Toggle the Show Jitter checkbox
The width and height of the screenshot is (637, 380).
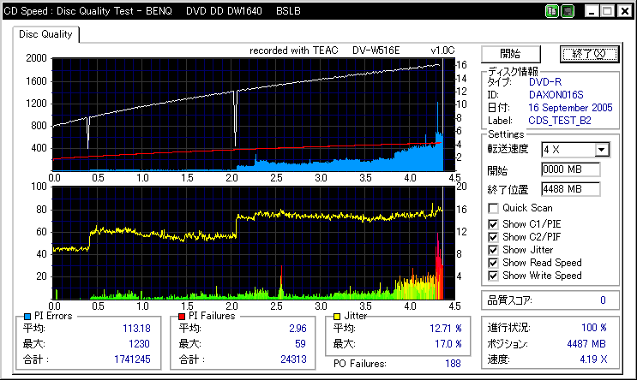(493, 250)
